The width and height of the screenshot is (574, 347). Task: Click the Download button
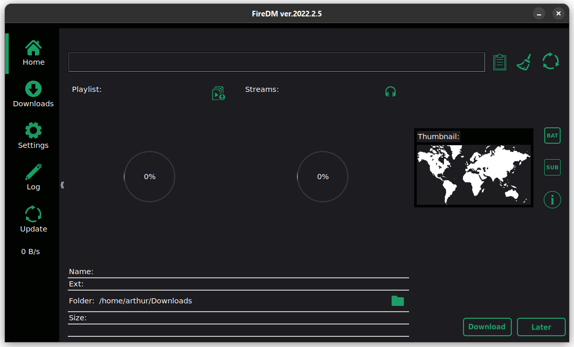pos(487,327)
